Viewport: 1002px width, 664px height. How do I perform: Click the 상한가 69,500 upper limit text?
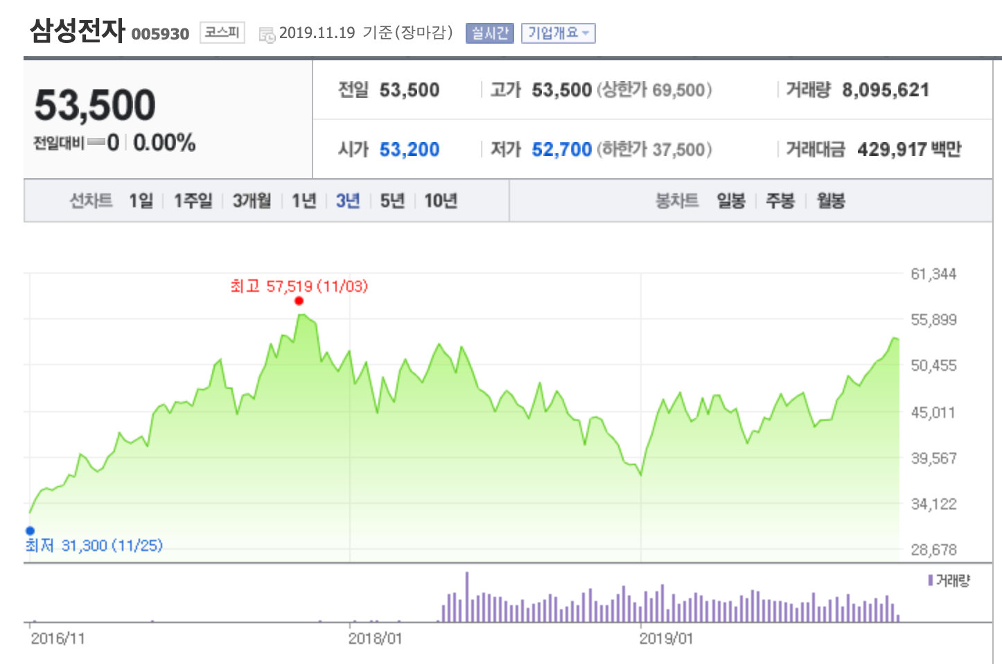tap(654, 90)
